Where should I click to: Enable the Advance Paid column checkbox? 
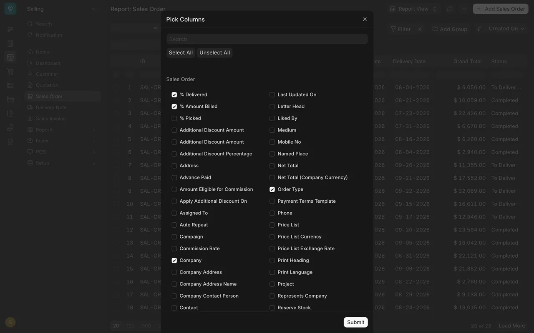point(174,177)
